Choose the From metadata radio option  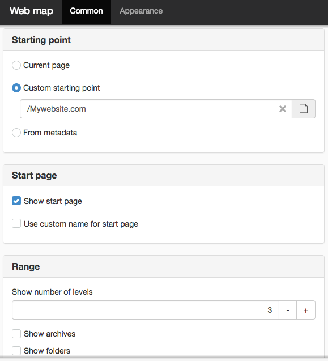click(16, 133)
